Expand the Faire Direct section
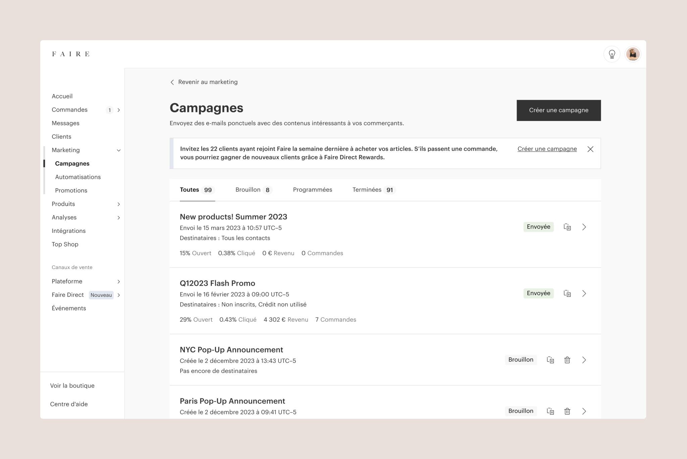This screenshot has width=687, height=459. click(118, 295)
